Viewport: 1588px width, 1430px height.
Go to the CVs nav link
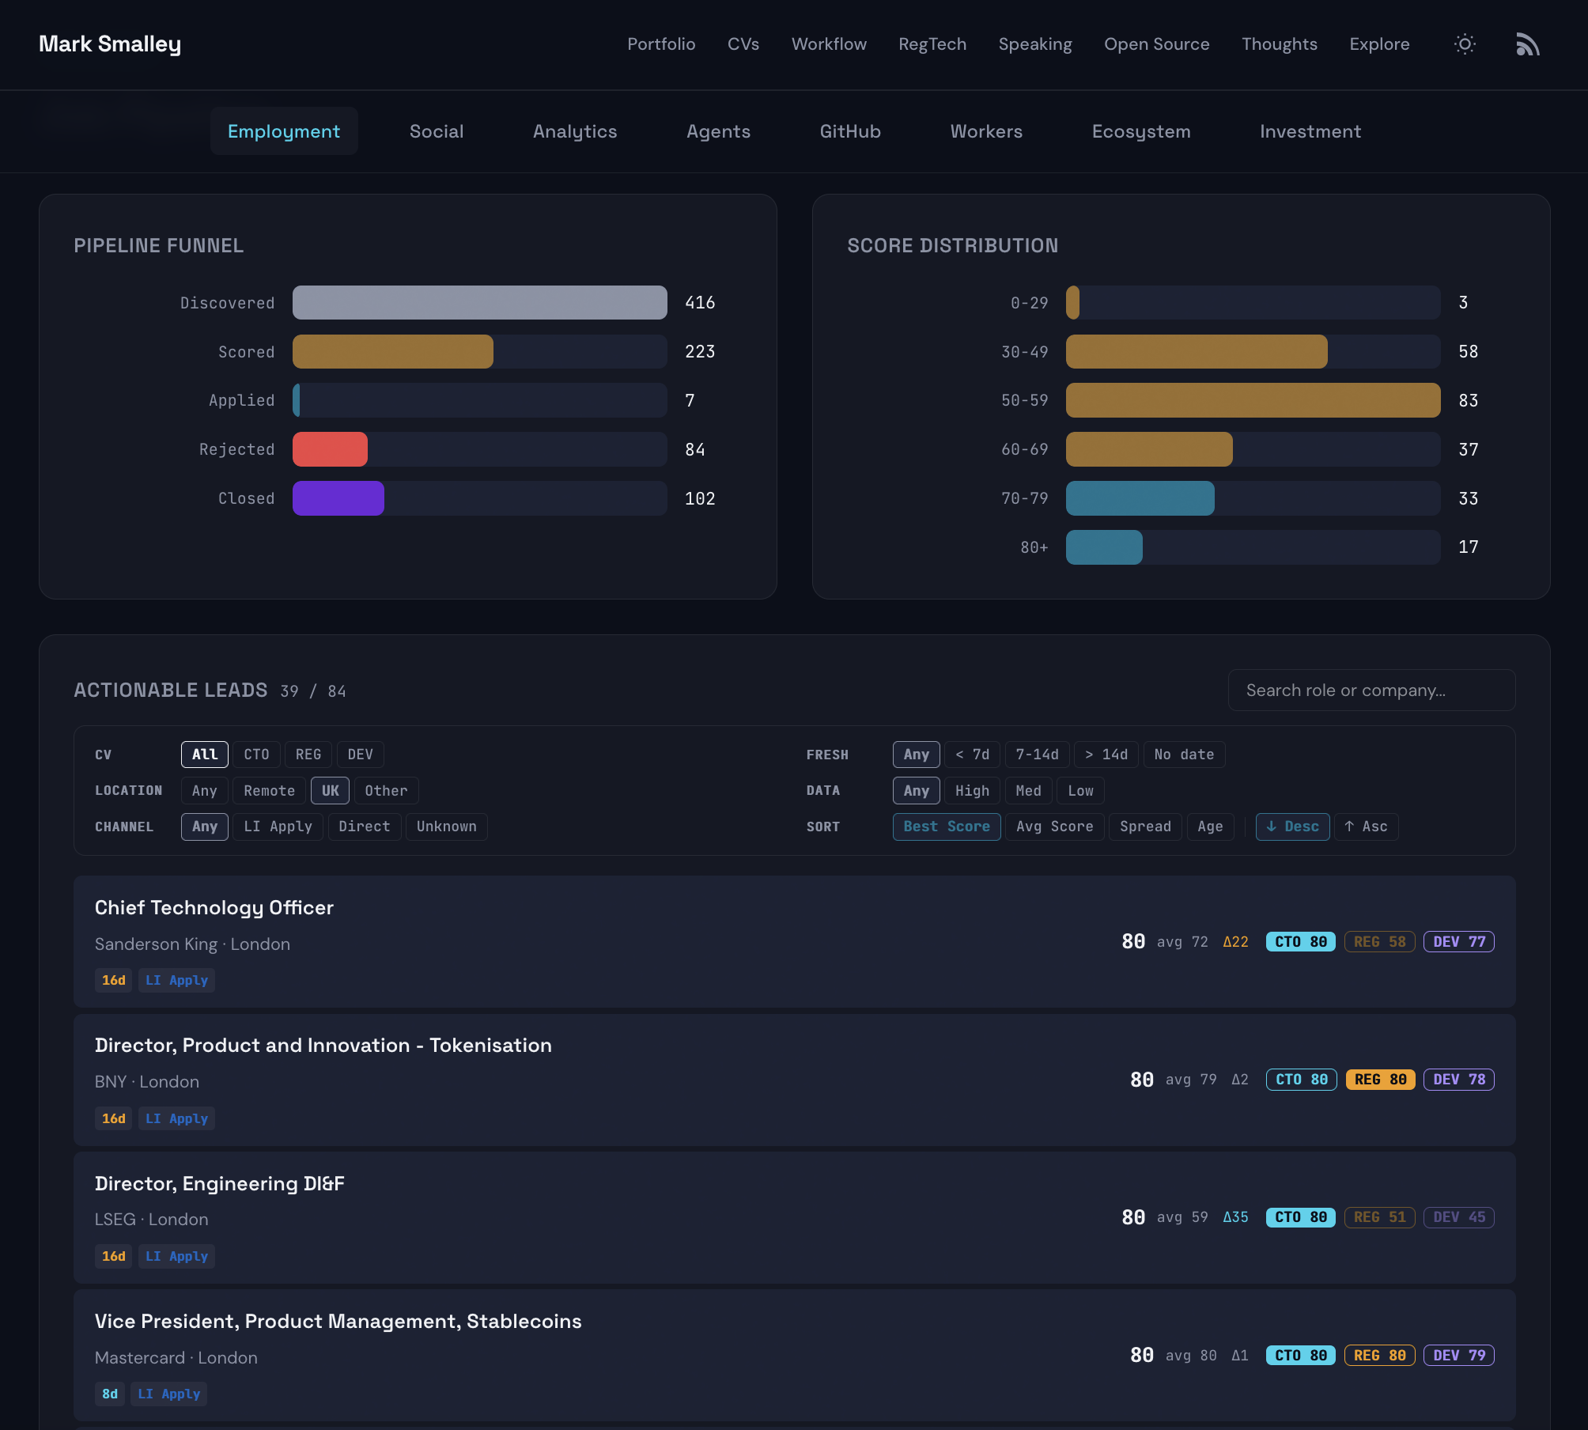click(x=743, y=44)
